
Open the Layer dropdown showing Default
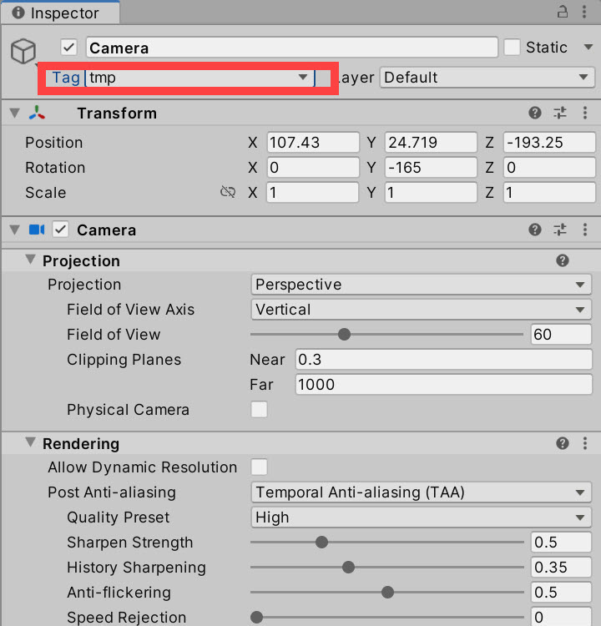point(487,78)
